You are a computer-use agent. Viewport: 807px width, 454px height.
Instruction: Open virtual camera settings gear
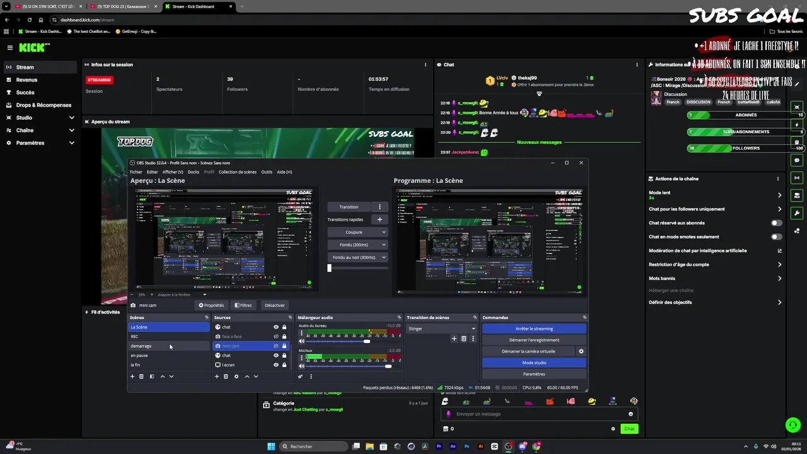click(581, 351)
